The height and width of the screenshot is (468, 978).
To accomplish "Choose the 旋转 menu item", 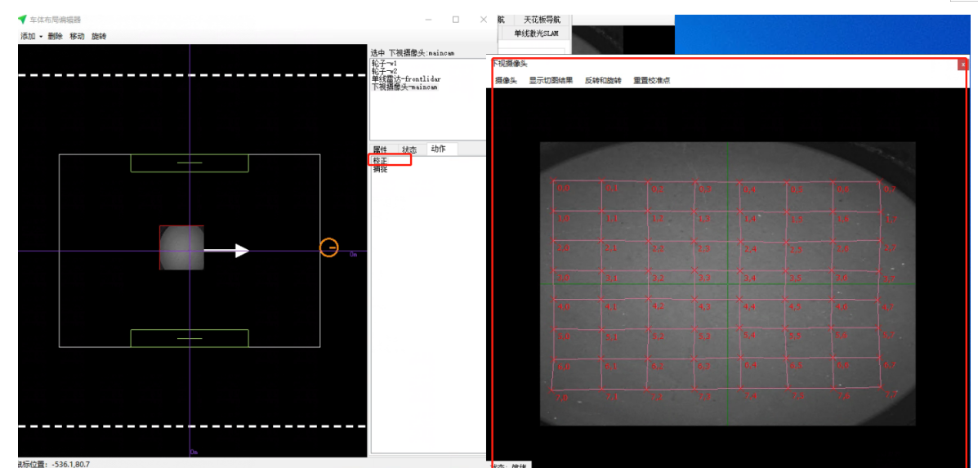I will [x=99, y=37].
